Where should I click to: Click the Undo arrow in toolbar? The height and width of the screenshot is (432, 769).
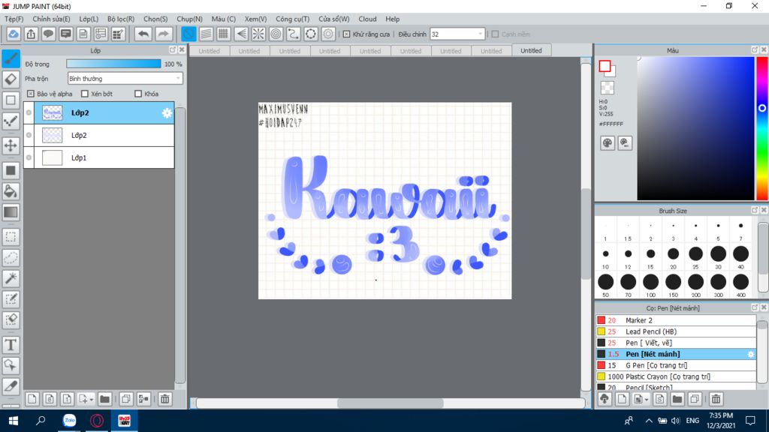[x=143, y=34]
